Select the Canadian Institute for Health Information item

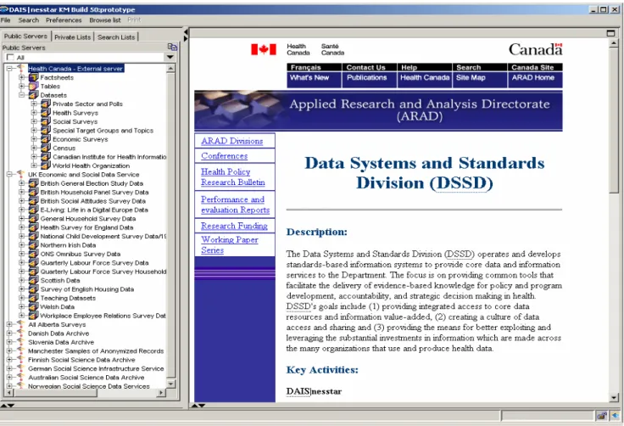click(x=109, y=157)
